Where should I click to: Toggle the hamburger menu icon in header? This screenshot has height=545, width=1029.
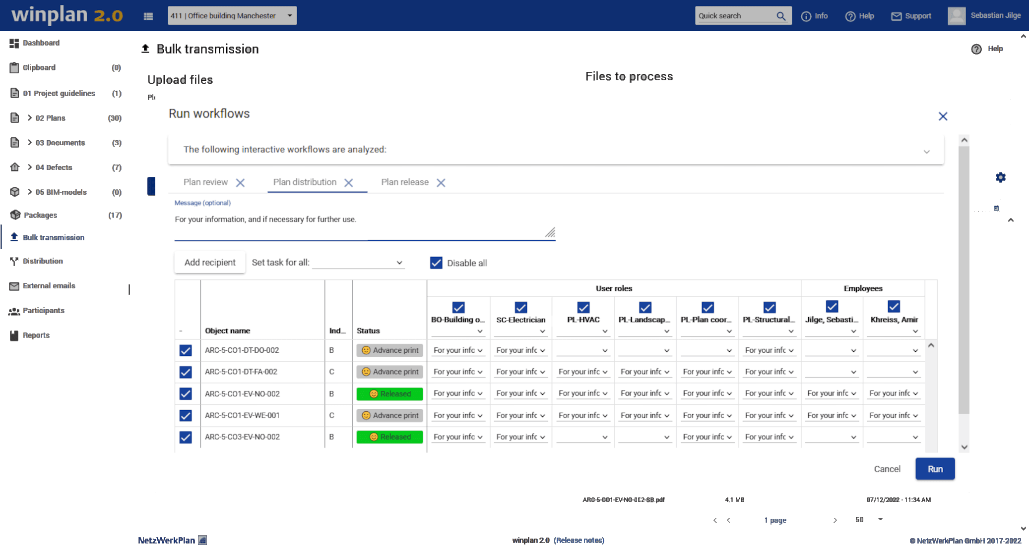[x=148, y=16]
